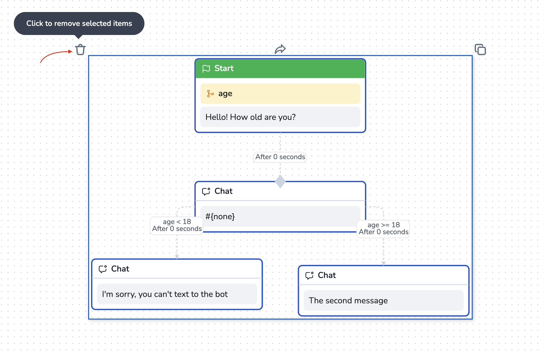Click the chat bubble icon in middle node
This screenshot has height=353, width=544.
[206, 191]
